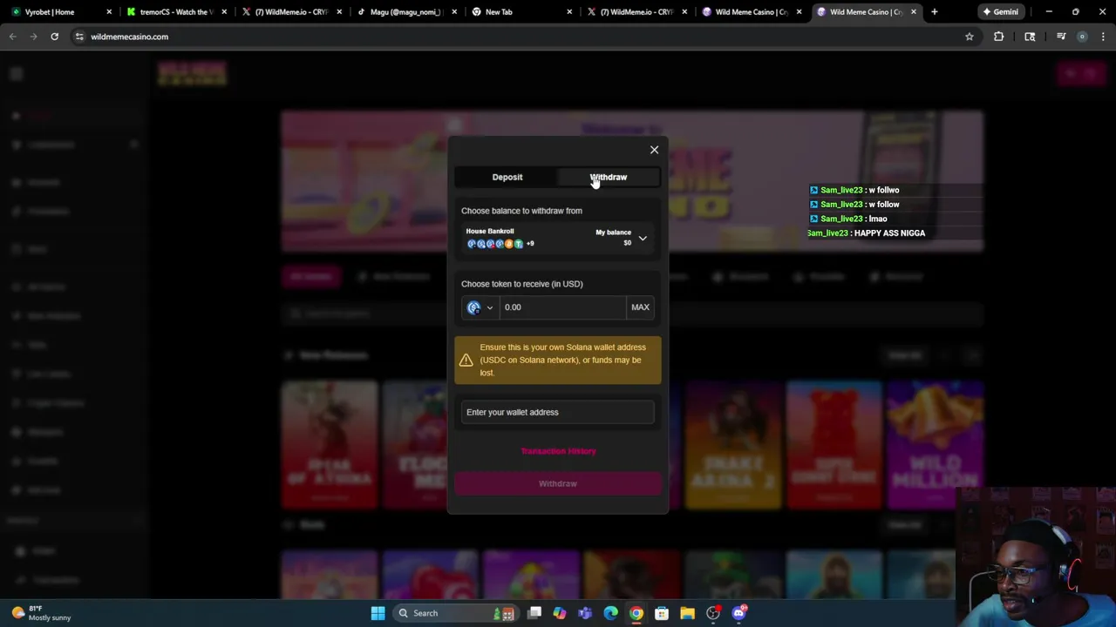Reload the current page

click(x=54, y=37)
